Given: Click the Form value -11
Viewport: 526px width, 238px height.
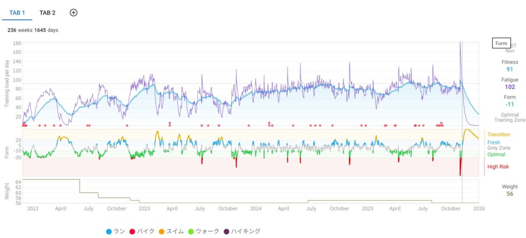Looking at the screenshot, I should 509,104.
